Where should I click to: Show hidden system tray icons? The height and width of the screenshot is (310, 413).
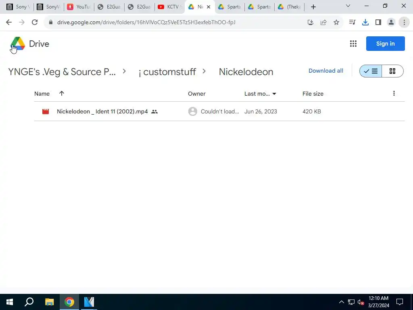pos(341,302)
